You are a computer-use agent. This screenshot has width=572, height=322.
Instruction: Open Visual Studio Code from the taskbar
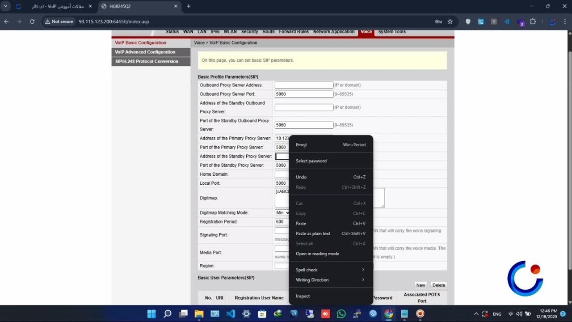pos(231,314)
